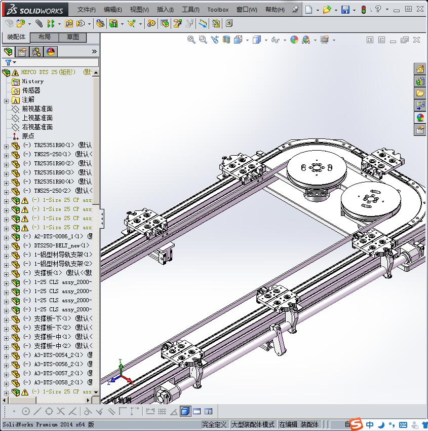This screenshot has height=431, width=428.
Task: Click the 大型装配体模式 status bar button
Action: (253, 424)
